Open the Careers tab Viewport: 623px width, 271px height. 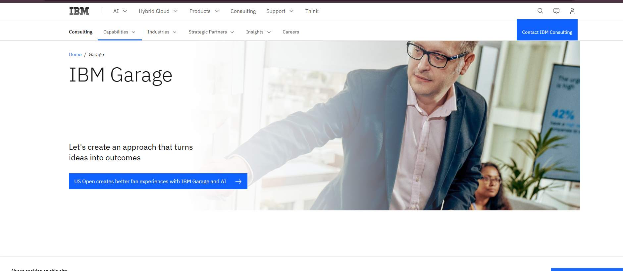(x=291, y=32)
